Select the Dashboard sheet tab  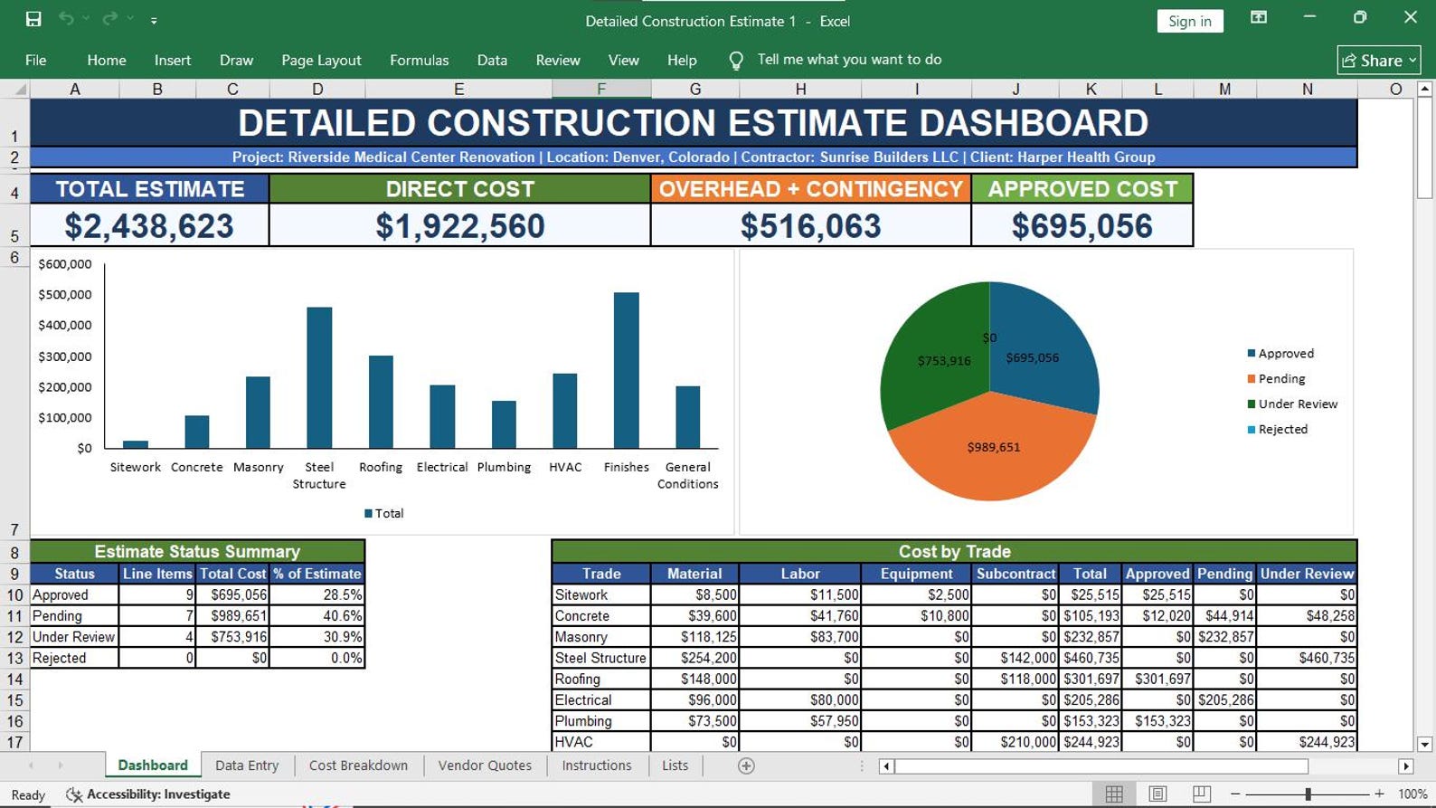tap(153, 765)
